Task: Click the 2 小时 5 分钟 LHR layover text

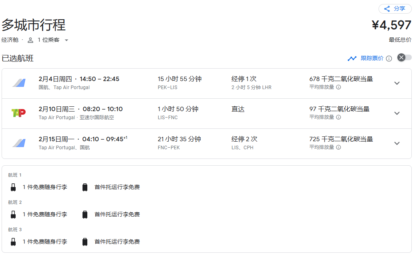Action: (x=252, y=87)
